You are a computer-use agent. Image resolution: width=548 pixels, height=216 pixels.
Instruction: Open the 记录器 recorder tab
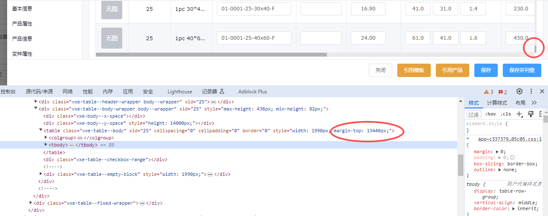213,92
